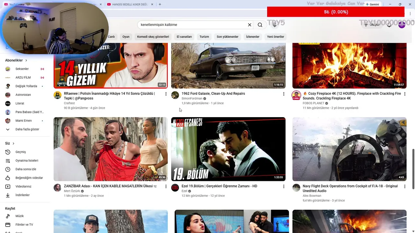Select the Turizm filter chip
Image resolution: width=415 pixels, height=233 pixels.
point(204,37)
